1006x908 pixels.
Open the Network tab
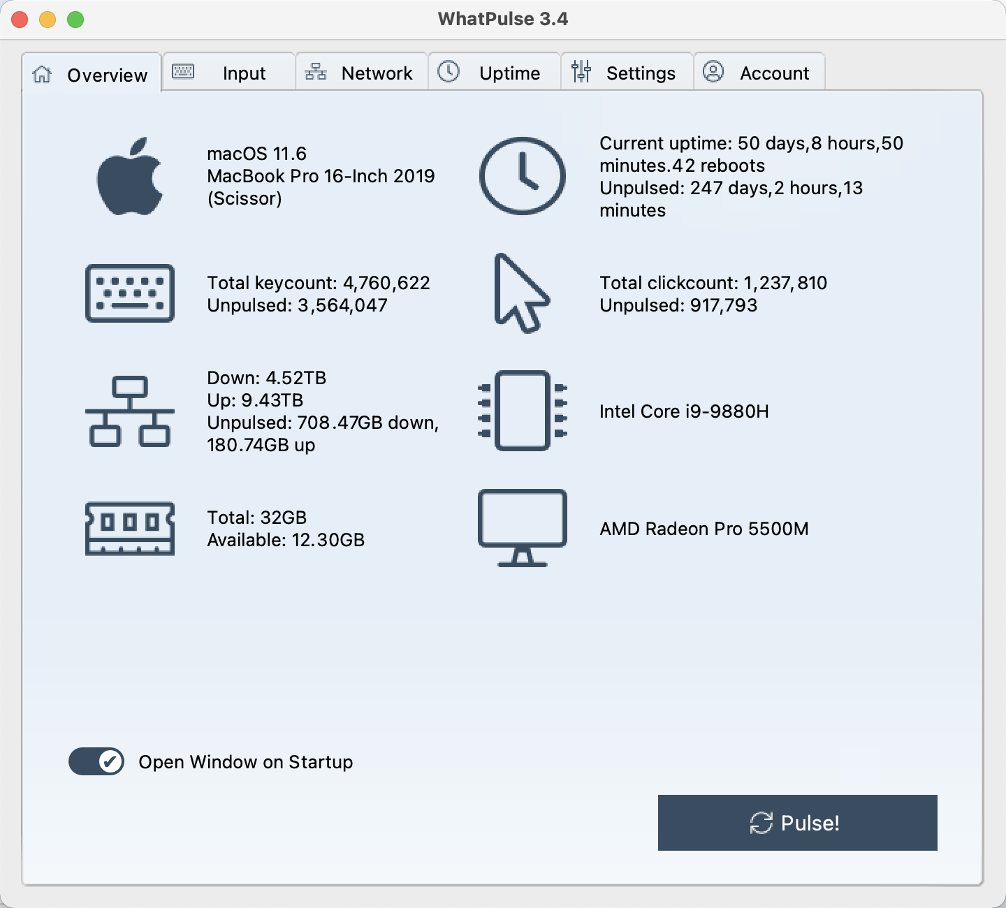[x=361, y=73]
